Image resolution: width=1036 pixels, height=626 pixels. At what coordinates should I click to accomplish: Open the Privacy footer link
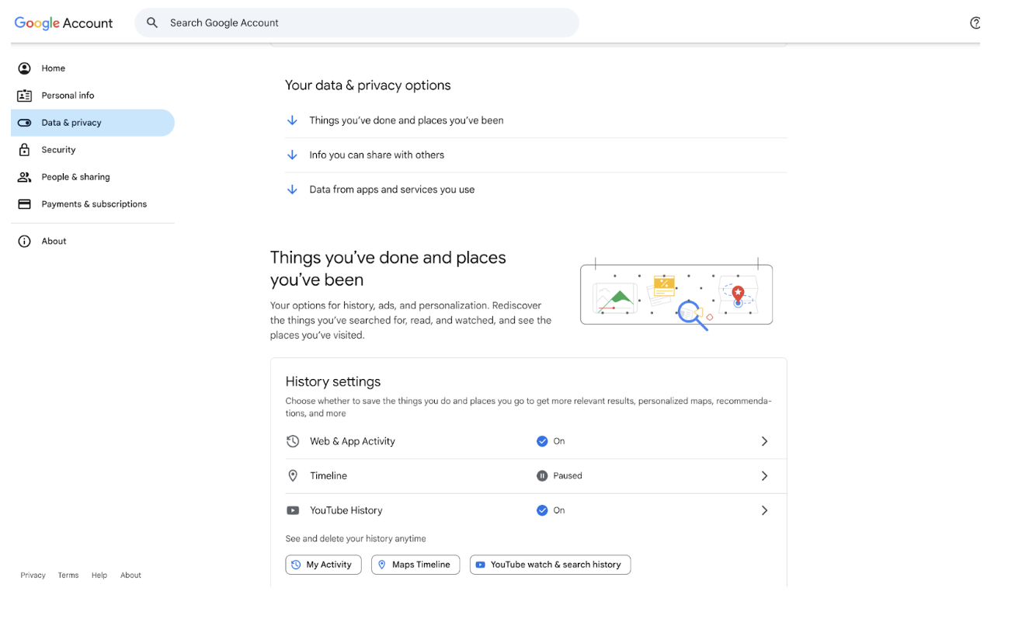pos(33,576)
